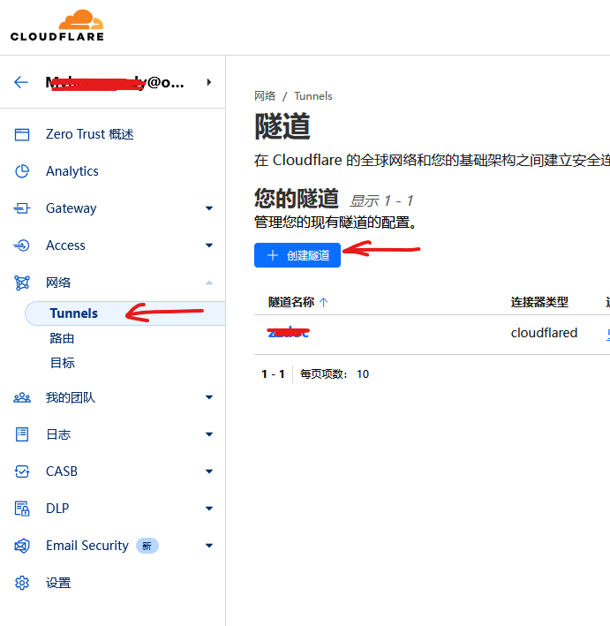Collapse the 网络 section chevron

click(209, 283)
